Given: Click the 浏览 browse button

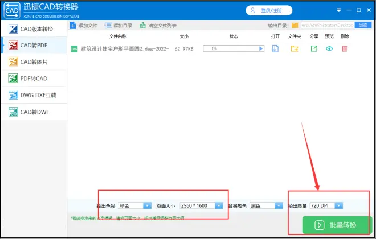Looking at the screenshot, I should coord(363,25).
